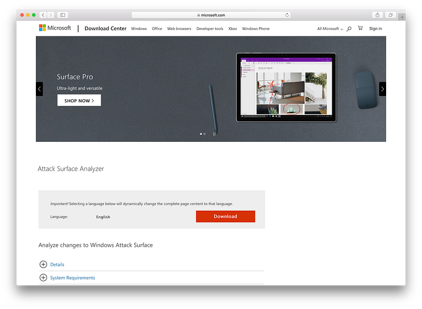Click the Safari window close button

click(x=22, y=15)
